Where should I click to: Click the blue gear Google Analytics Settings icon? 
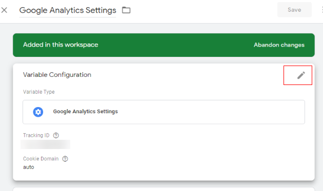click(38, 112)
